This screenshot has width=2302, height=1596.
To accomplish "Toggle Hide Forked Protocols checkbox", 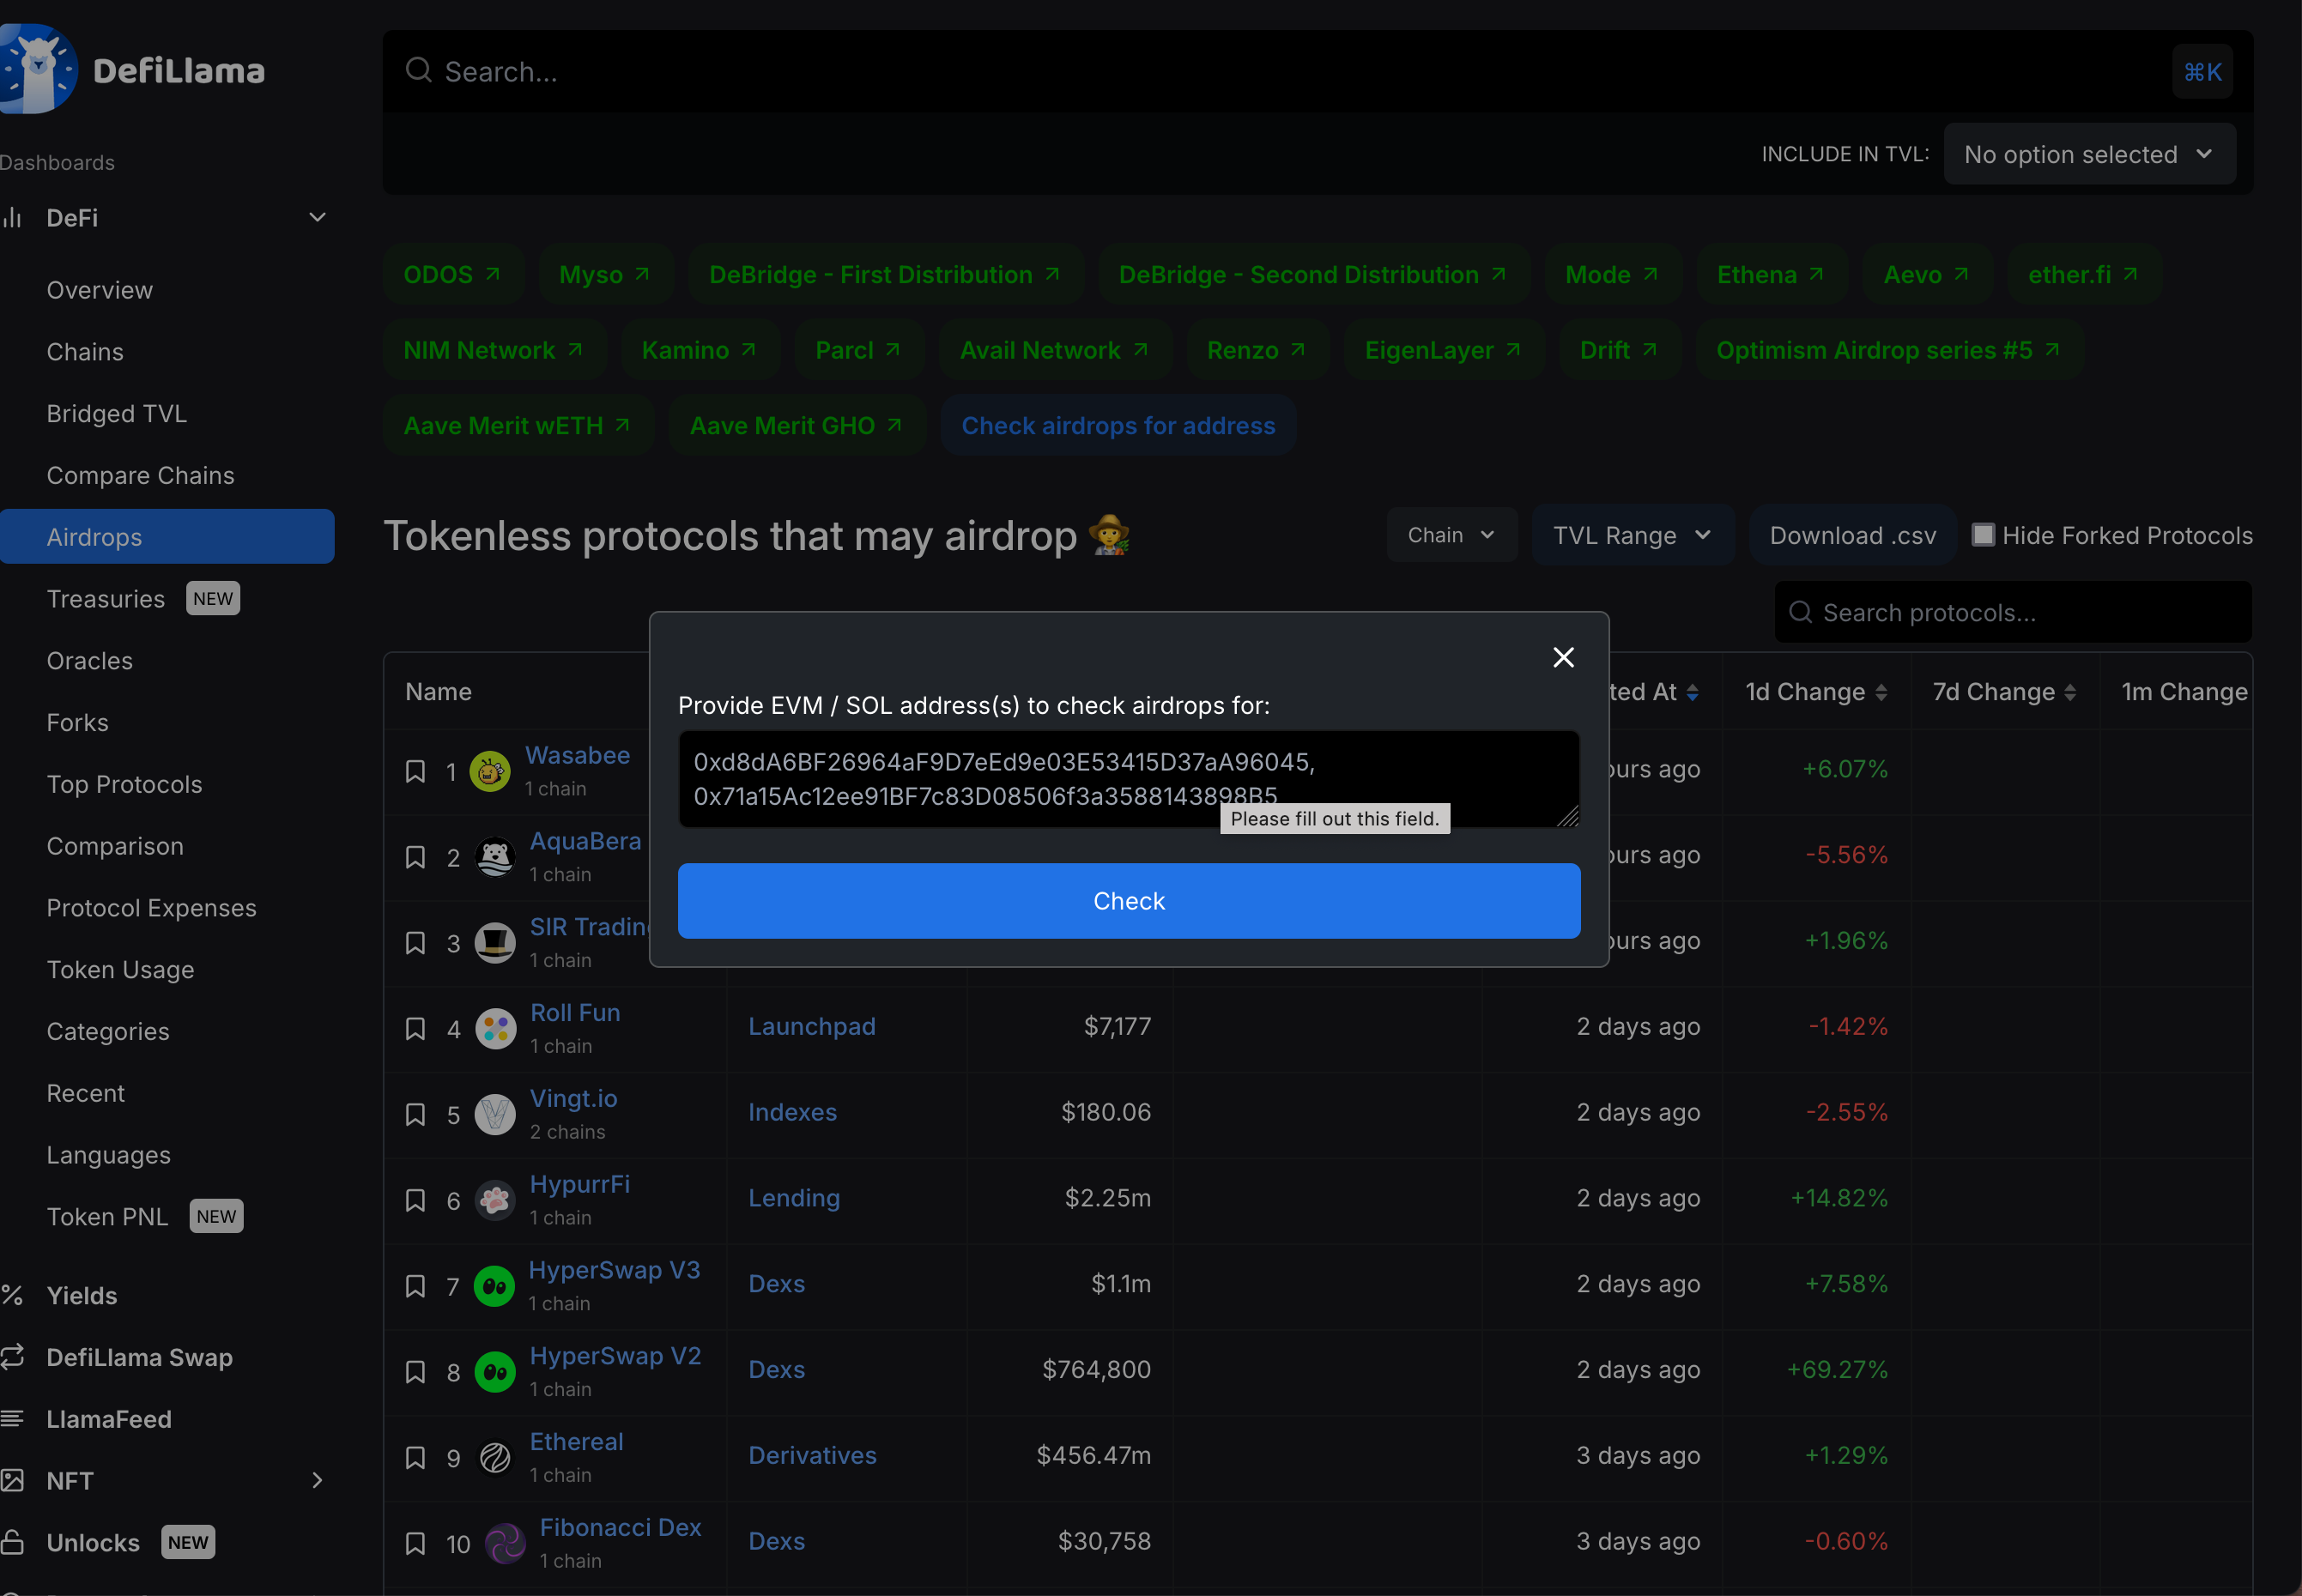I will click(x=1982, y=535).
